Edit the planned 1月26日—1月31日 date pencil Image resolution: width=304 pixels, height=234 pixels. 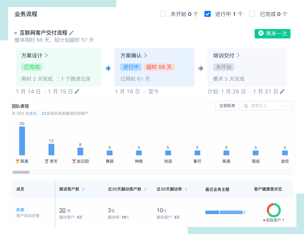pos(282,91)
